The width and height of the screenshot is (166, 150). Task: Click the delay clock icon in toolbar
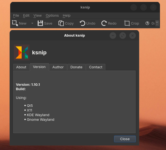(147, 23)
